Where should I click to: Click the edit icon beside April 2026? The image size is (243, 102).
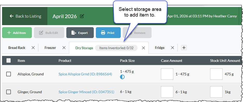click(x=82, y=16)
